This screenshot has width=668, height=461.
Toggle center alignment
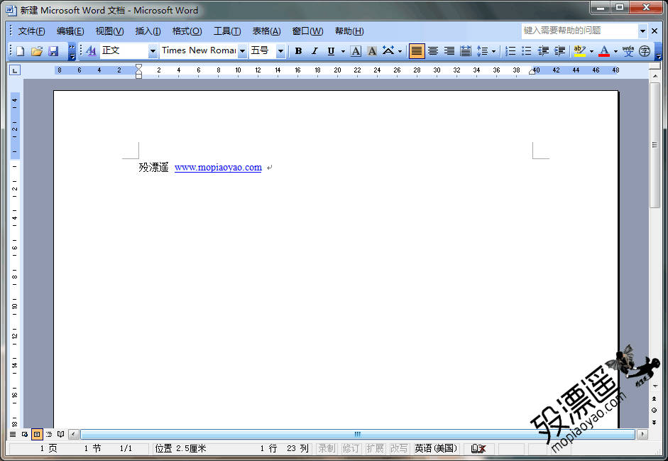click(x=433, y=51)
